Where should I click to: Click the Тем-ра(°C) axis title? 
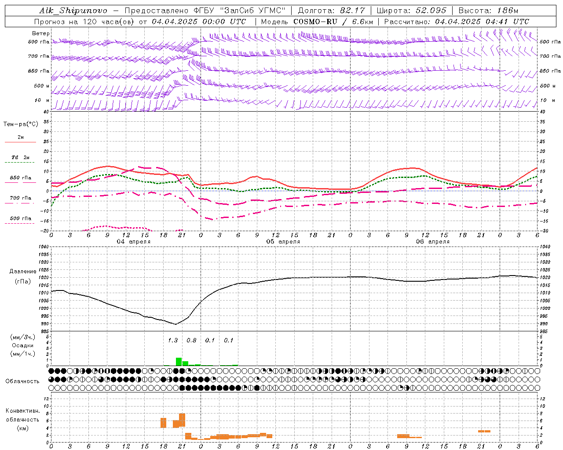[21, 124]
